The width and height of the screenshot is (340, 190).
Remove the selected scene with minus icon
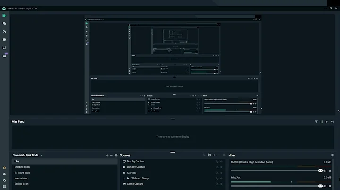tap(111, 155)
